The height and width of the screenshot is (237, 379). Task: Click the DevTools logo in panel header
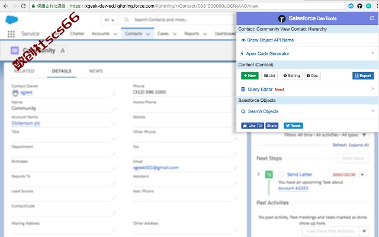pyautogui.click(x=282, y=18)
